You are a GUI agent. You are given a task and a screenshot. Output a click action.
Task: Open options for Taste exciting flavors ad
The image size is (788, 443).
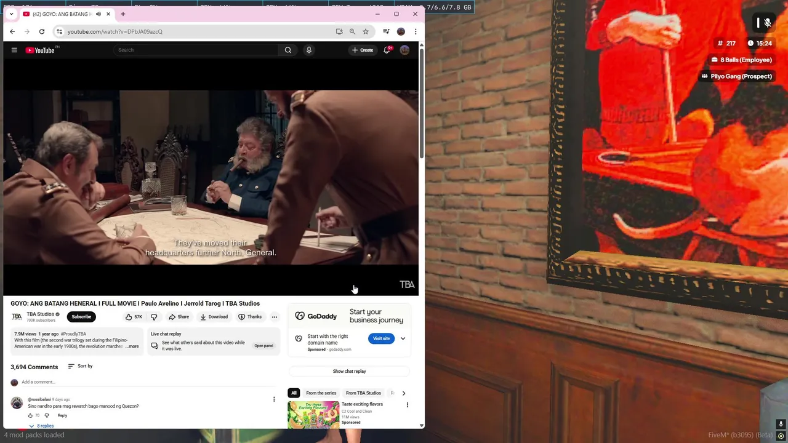point(407,405)
